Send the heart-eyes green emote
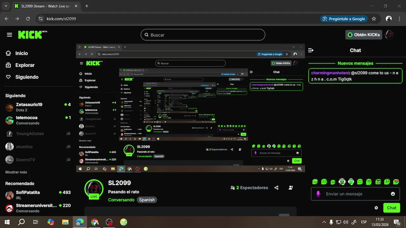 coord(396,182)
